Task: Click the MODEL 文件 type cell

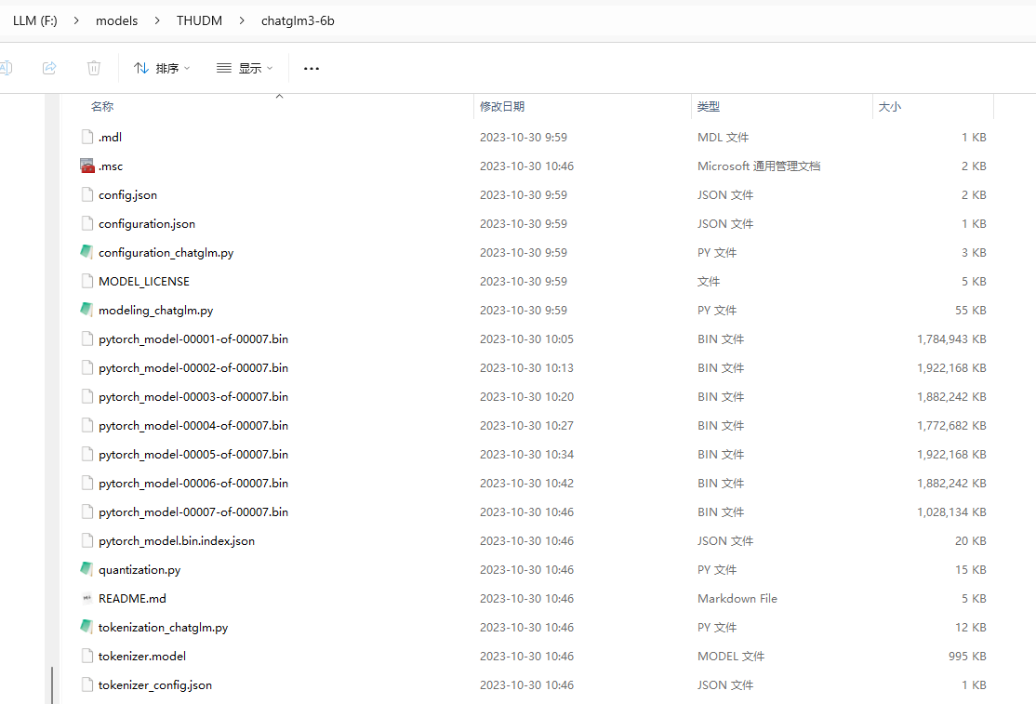Action: (x=731, y=656)
